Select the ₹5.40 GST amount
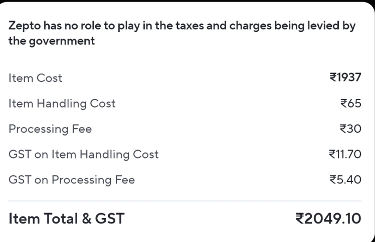The width and height of the screenshot is (375, 242). coord(346,180)
